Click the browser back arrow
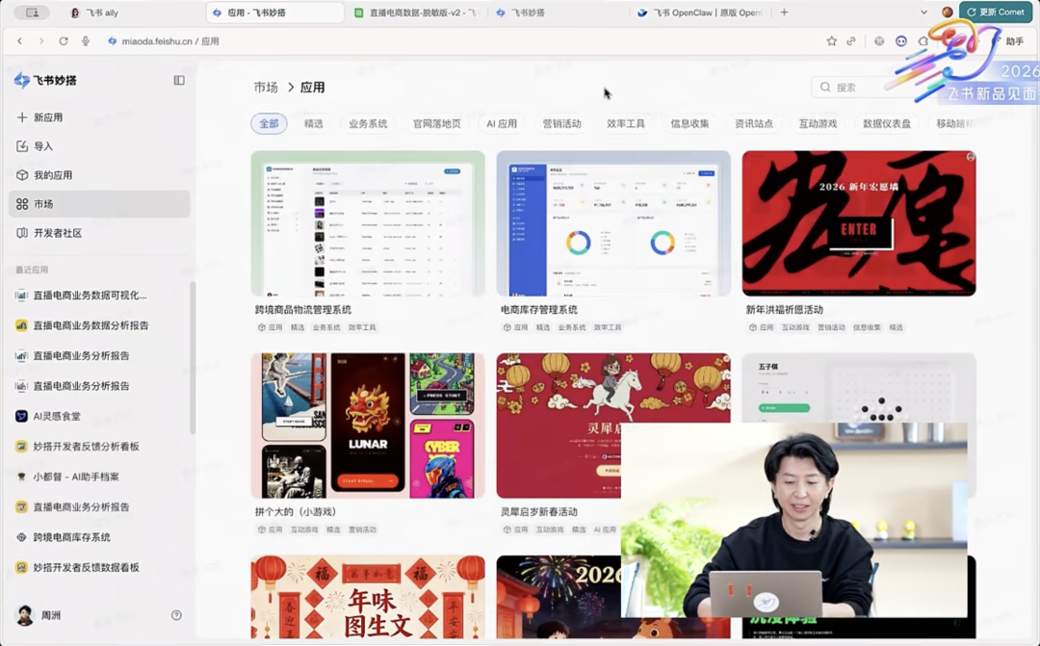This screenshot has height=646, width=1040. (20, 41)
